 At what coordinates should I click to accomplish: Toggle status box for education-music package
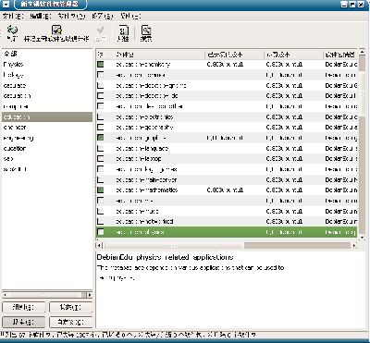point(101,211)
